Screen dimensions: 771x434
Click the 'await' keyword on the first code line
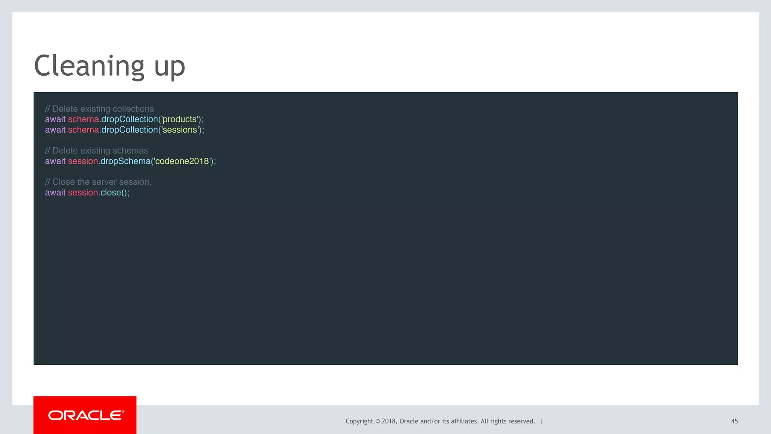coord(55,119)
